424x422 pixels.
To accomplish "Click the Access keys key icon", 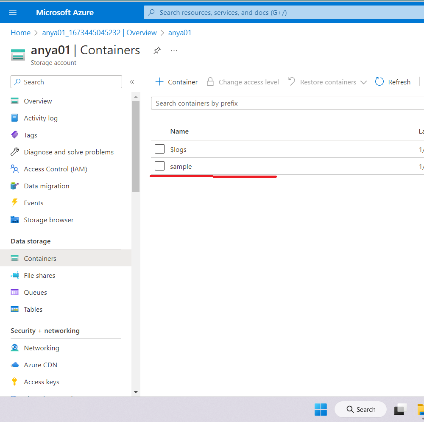I will pyautogui.click(x=14, y=382).
